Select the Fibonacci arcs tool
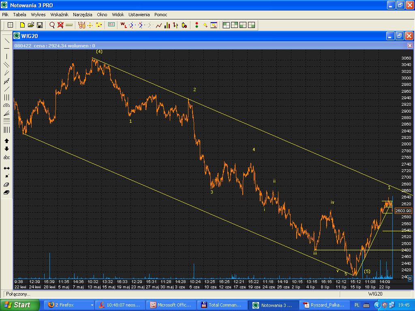Screen dimensions: 415x311 (6, 105)
